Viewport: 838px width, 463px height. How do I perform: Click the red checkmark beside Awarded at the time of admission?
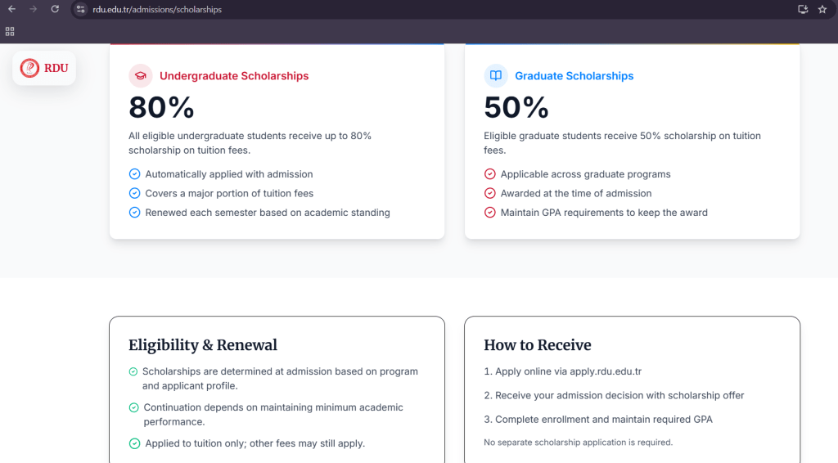490,193
